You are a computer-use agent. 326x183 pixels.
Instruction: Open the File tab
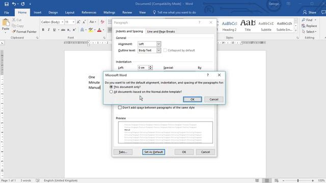point(7,12)
